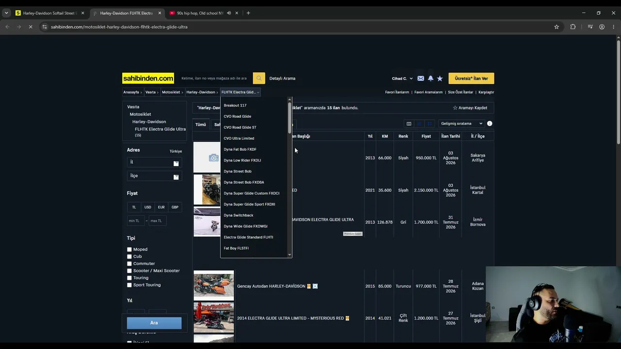Viewport: 621px width, 349px height.
Task: Open the orange Gencay Autodan motorcycle thumbnail
Action: (x=213, y=286)
